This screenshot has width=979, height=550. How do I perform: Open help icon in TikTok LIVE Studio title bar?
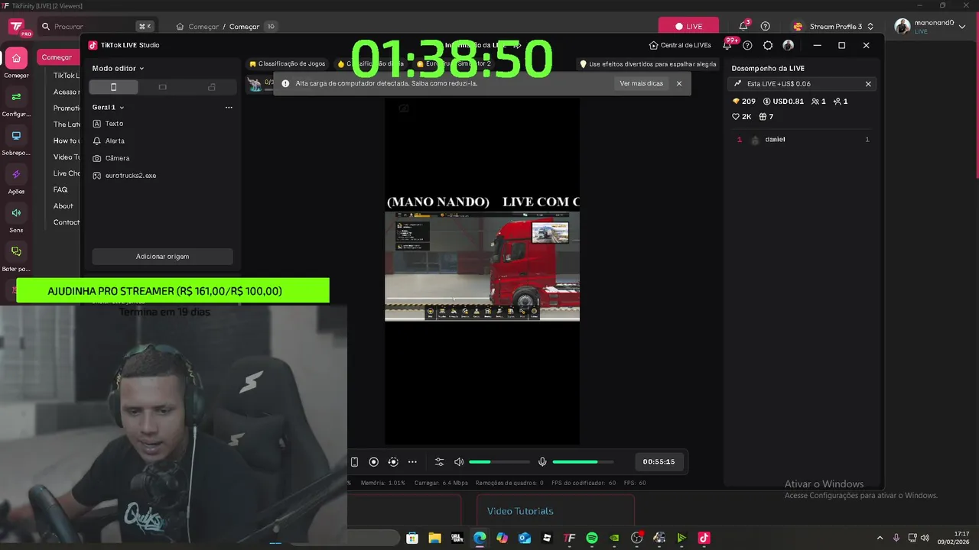pos(747,45)
